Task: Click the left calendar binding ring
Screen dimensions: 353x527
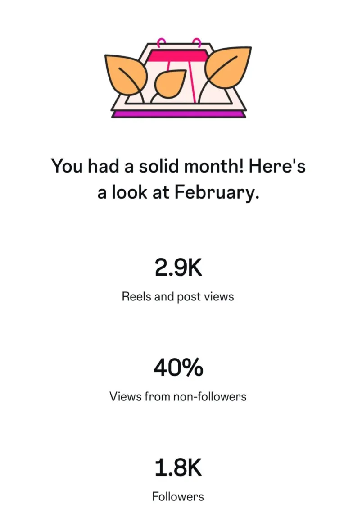Action: 161,44
